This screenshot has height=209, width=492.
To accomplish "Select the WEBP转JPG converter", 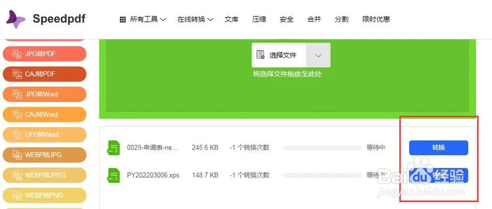I will click(44, 155).
